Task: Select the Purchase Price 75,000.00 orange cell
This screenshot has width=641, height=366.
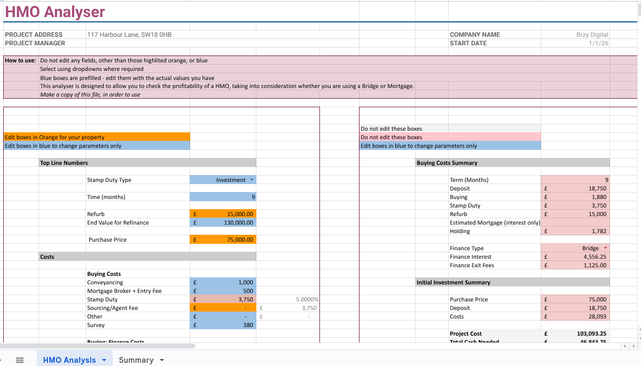Action: pos(223,240)
